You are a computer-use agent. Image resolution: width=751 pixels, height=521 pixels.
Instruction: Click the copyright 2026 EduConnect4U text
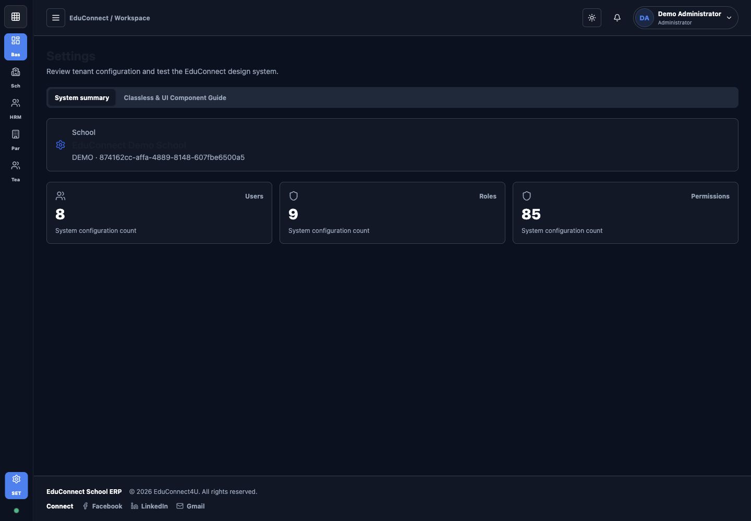coord(193,491)
